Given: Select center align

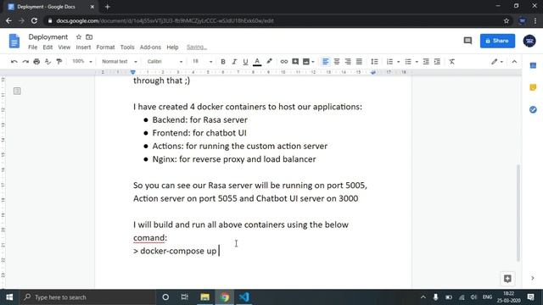Looking at the screenshot, I should [x=337, y=62].
